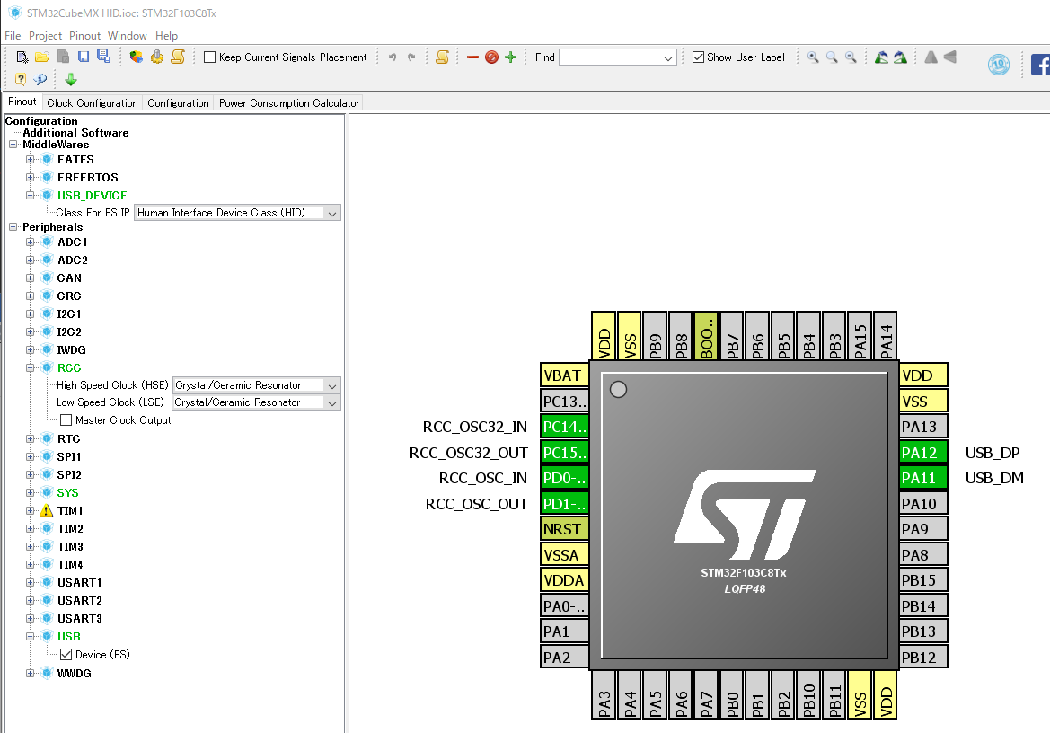Open the Project menu
Screen dimensions: 1050x733
45,35
